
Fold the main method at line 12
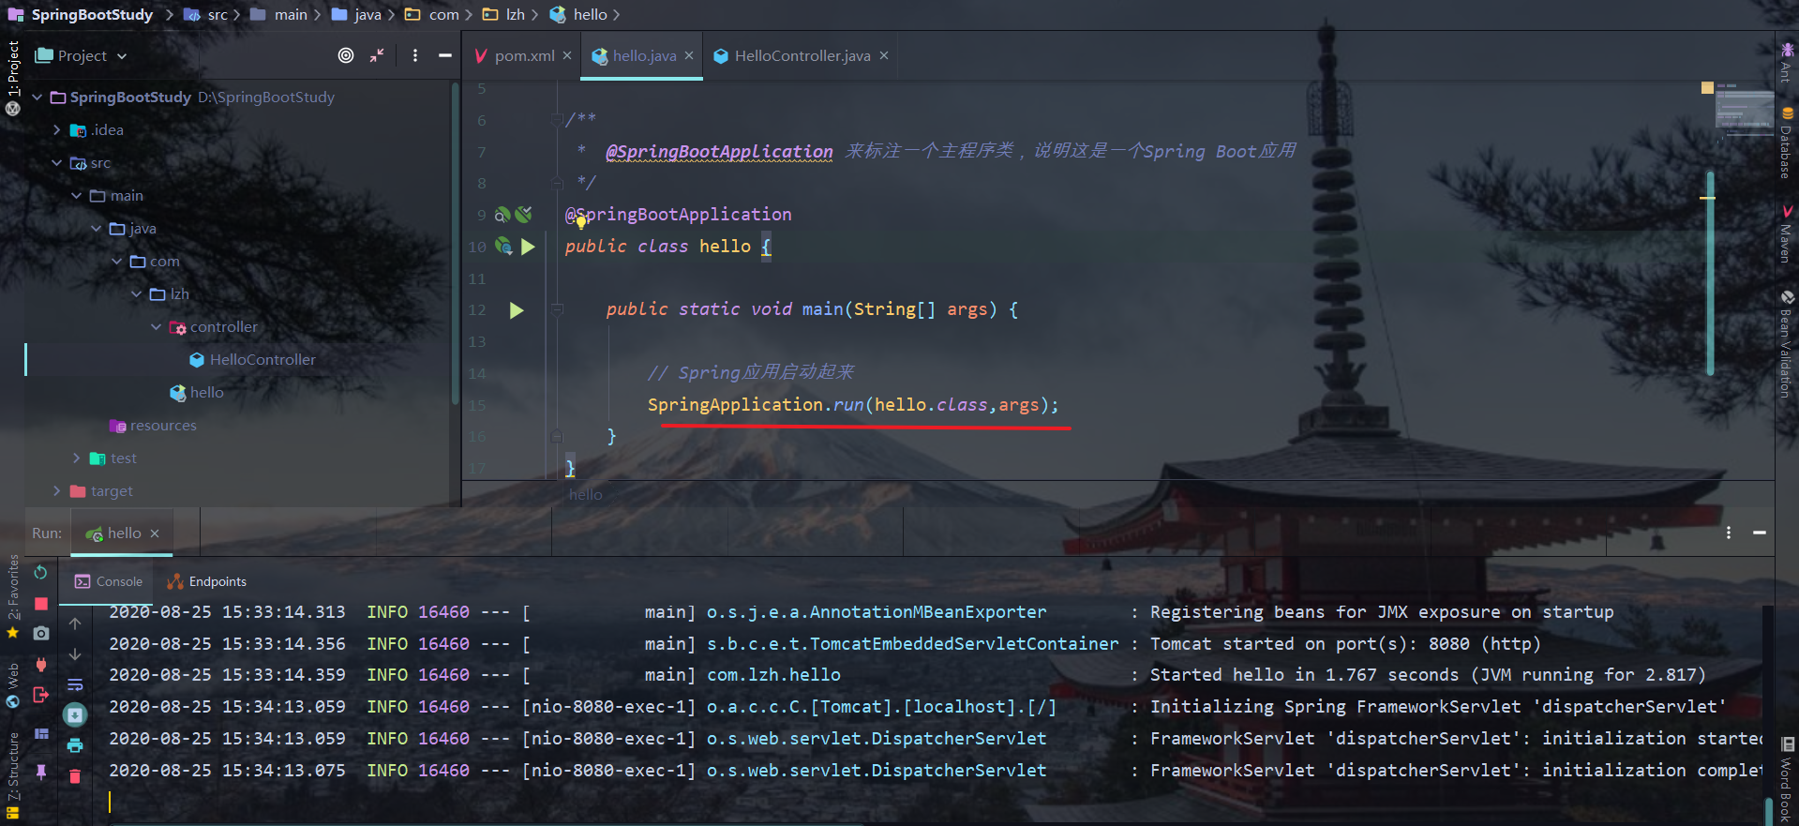[557, 309]
